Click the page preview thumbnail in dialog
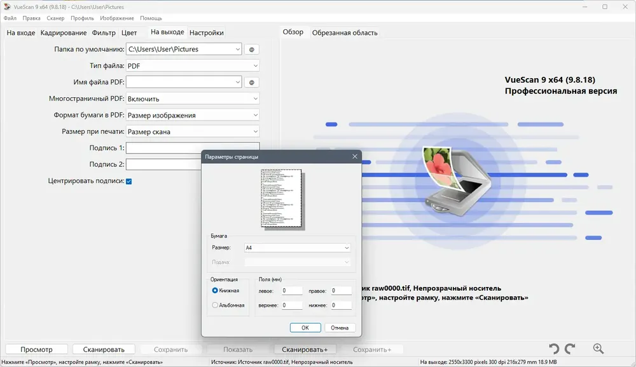Screen dimensions: 636x367 [x=281, y=198]
